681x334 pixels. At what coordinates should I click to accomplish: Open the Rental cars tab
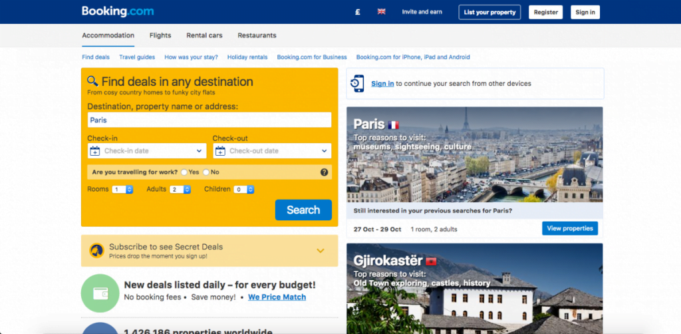pos(204,35)
